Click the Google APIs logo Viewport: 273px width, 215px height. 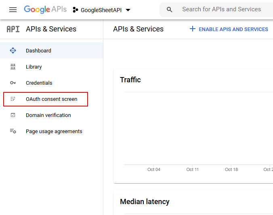45,9
